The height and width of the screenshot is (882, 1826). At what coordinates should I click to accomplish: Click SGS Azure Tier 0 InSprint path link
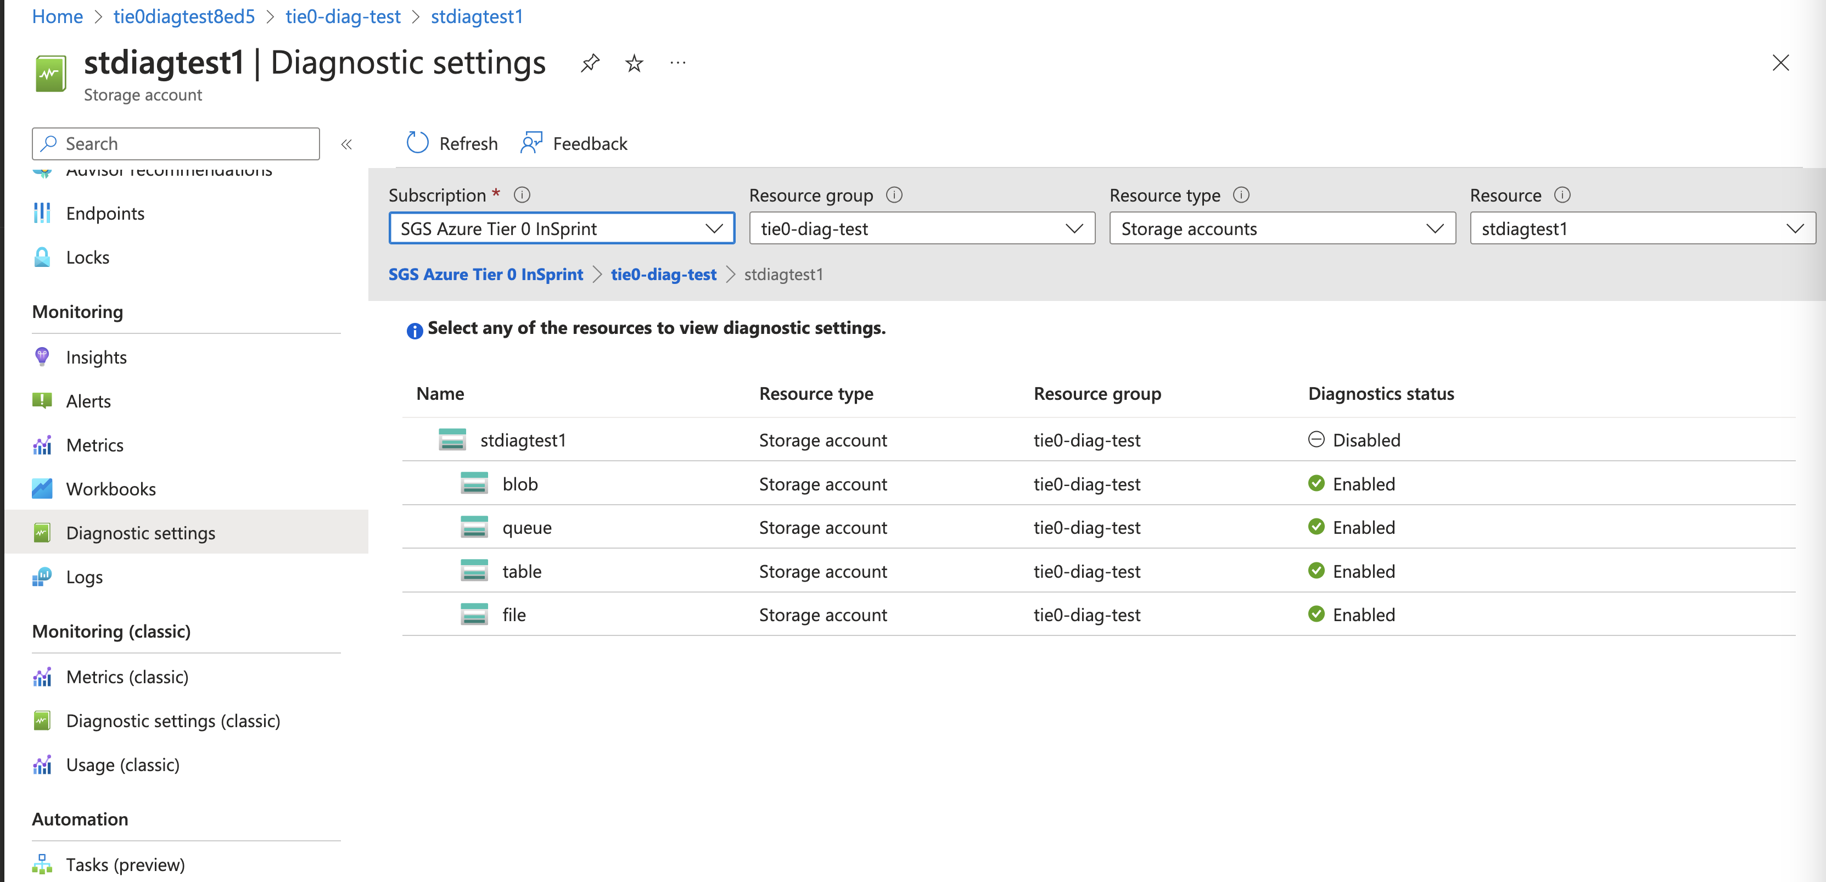(485, 275)
